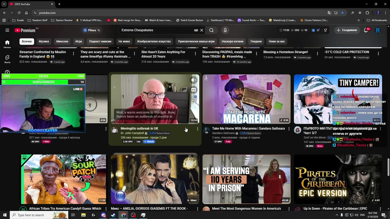Viewport: 390px width, 219px height.
Task: Click the list icon in the stats bar
Action: 318,30
